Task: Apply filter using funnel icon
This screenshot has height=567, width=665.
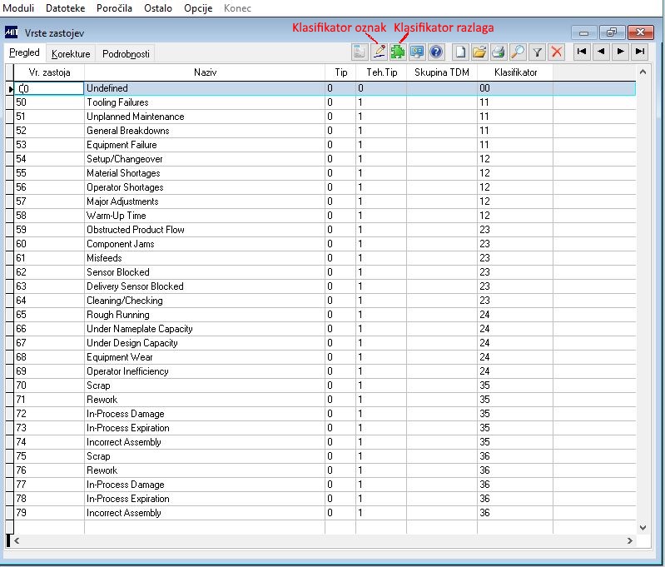Action: [x=537, y=52]
